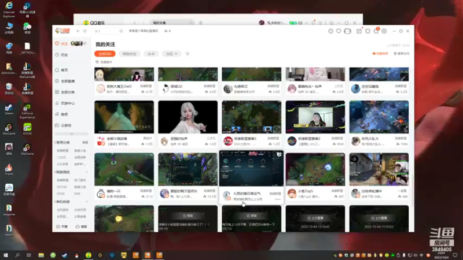Refresh the Douyu page
This screenshot has height=260, width=463.
tap(85, 31)
